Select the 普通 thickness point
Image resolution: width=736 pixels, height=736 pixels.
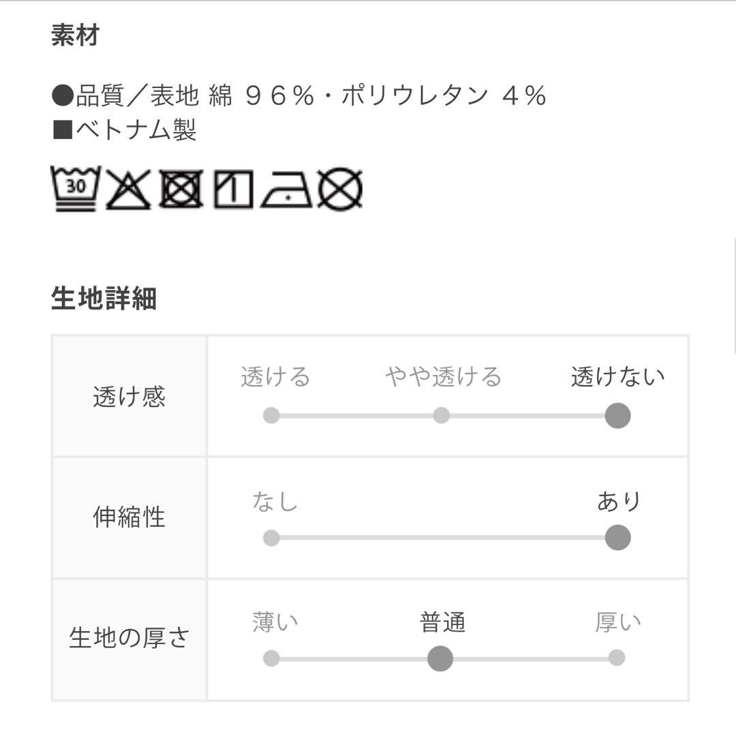pyautogui.click(x=440, y=658)
